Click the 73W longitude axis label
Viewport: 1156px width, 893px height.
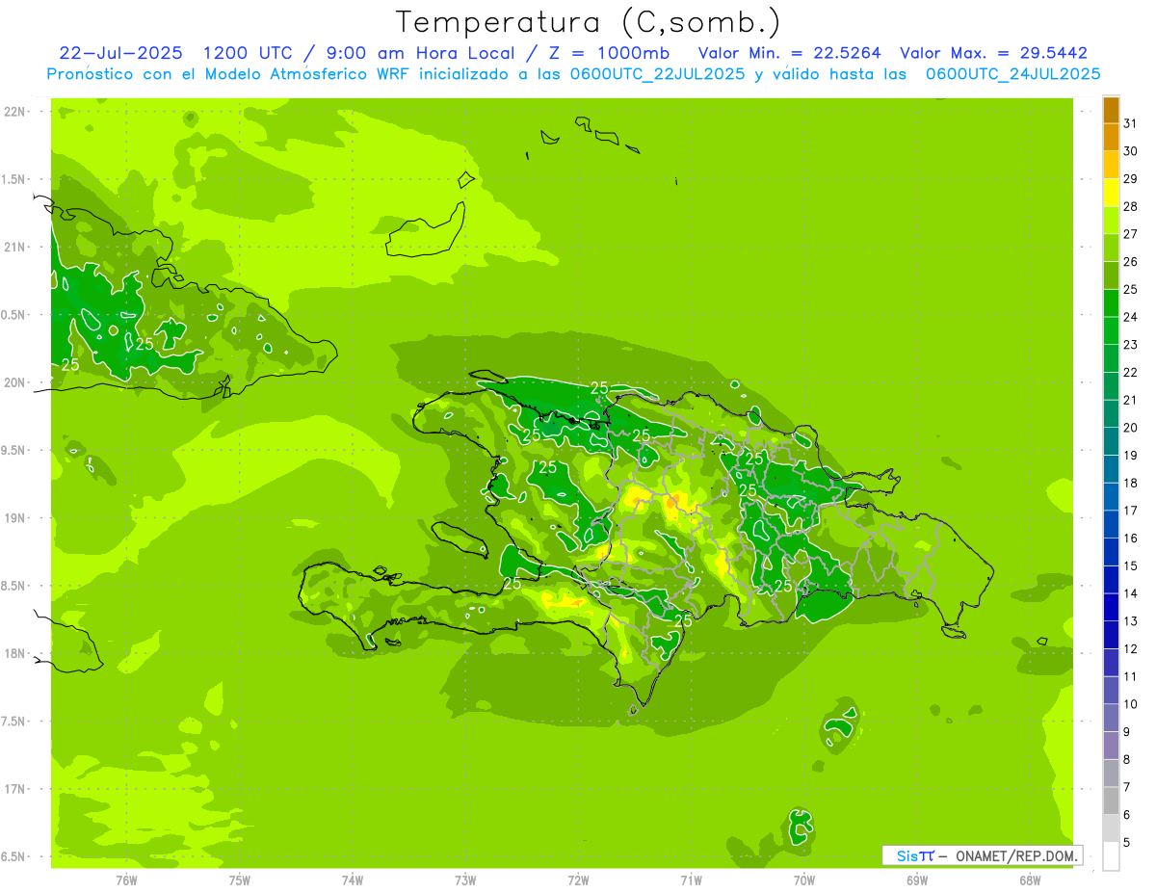pos(465,880)
